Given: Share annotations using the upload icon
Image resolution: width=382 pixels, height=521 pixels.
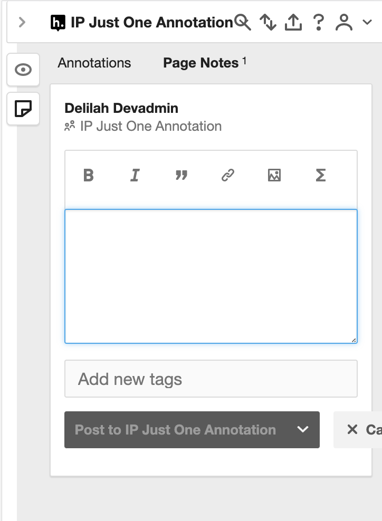Looking at the screenshot, I should pyautogui.click(x=293, y=22).
